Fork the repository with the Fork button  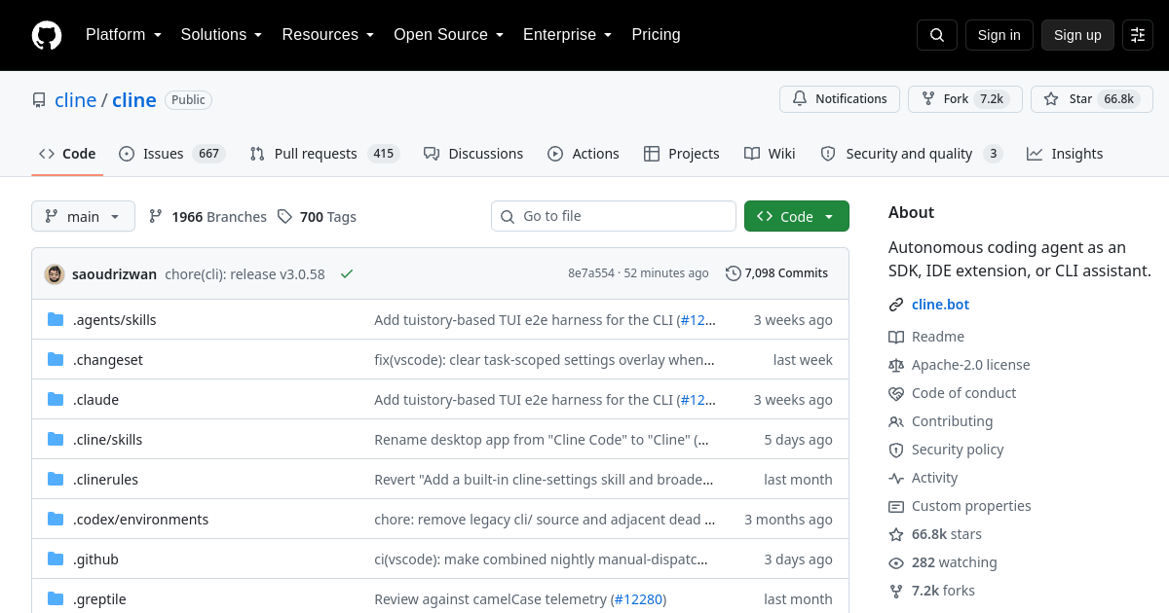(965, 99)
